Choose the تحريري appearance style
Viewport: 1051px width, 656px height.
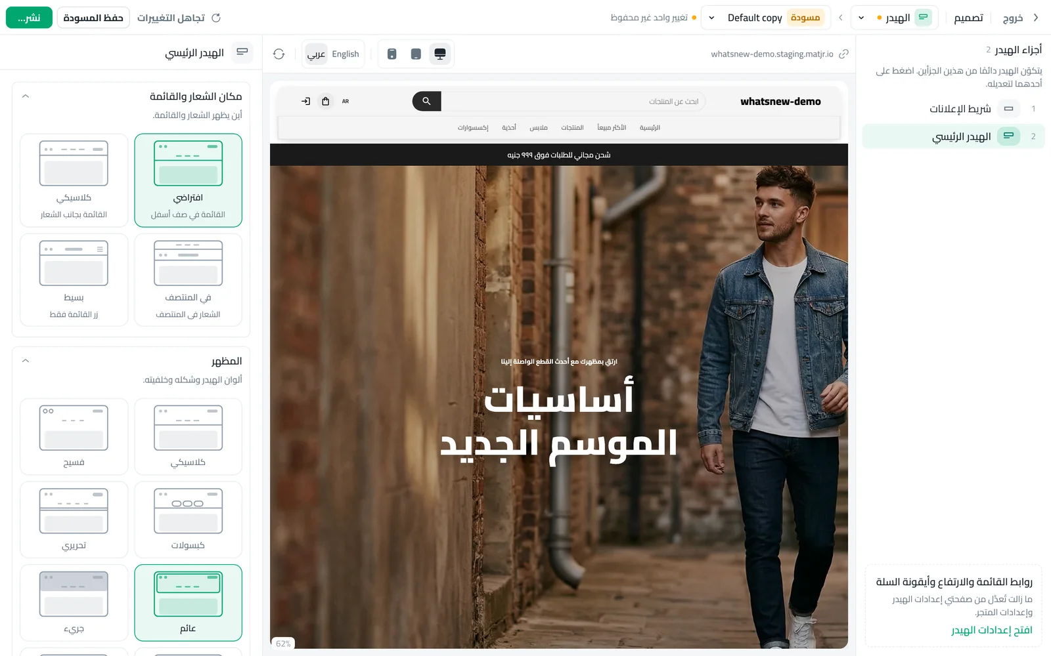pyautogui.click(x=74, y=520)
